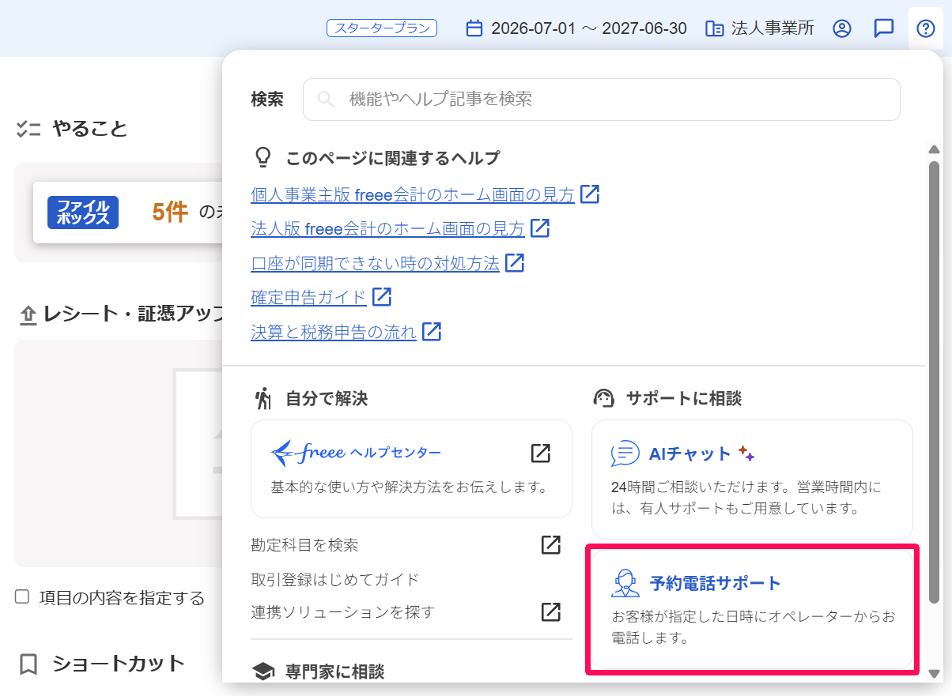
Task: Click external-link icon beside 口座が同期できない article
Action: click(515, 263)
